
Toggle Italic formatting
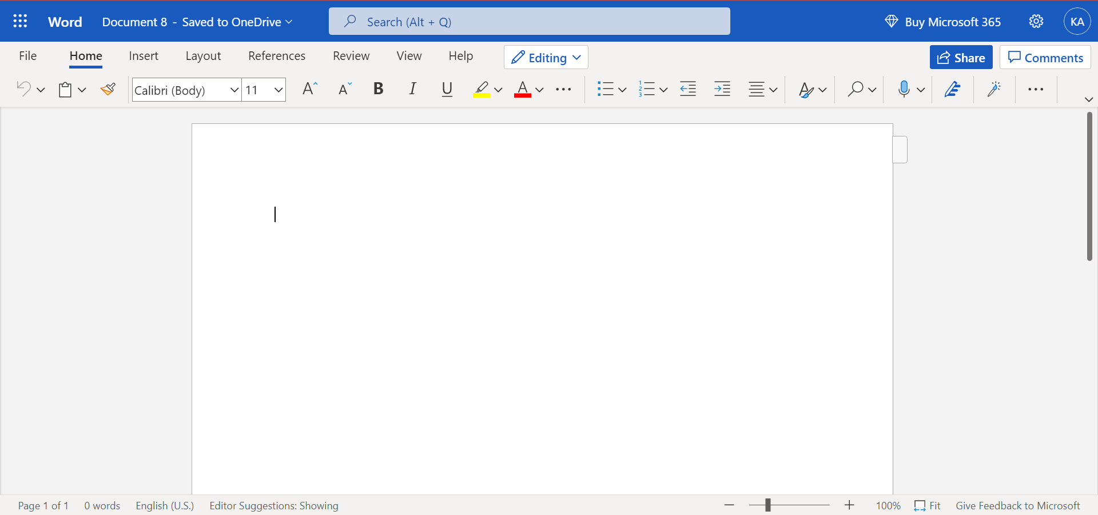tap(412, 89)
